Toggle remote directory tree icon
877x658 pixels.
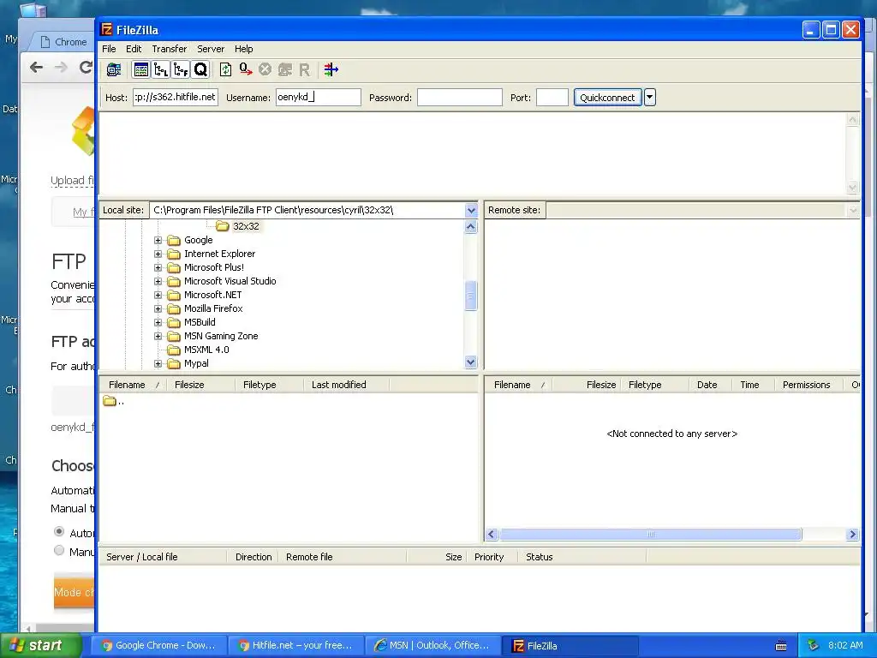(181, 70)
